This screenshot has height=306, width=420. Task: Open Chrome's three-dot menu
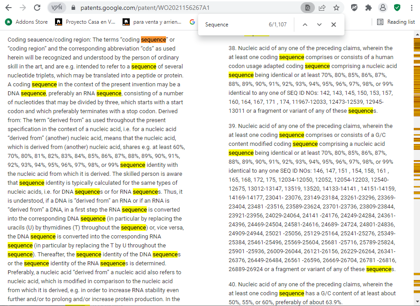coord(411,8)
